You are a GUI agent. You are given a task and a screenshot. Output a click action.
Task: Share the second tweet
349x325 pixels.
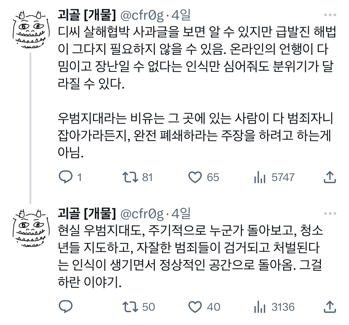pos(330,307)
